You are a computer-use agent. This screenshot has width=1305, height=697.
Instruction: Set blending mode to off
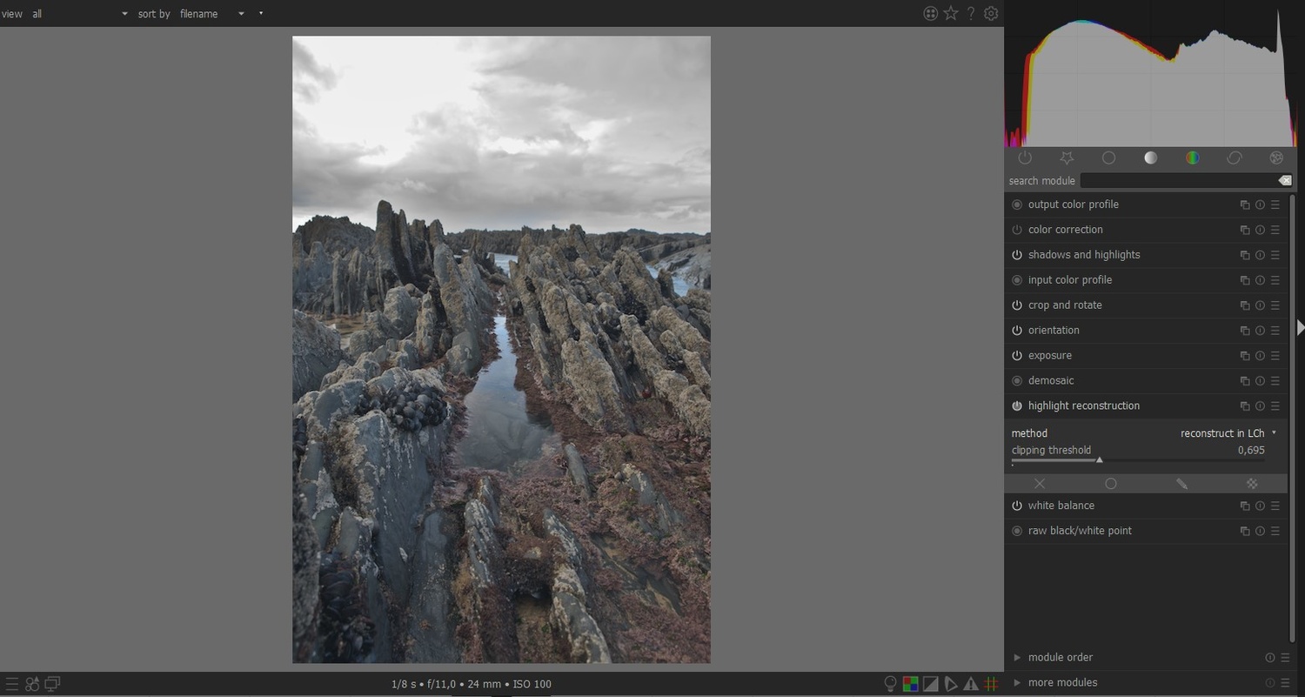click(x=1040, y=484)
